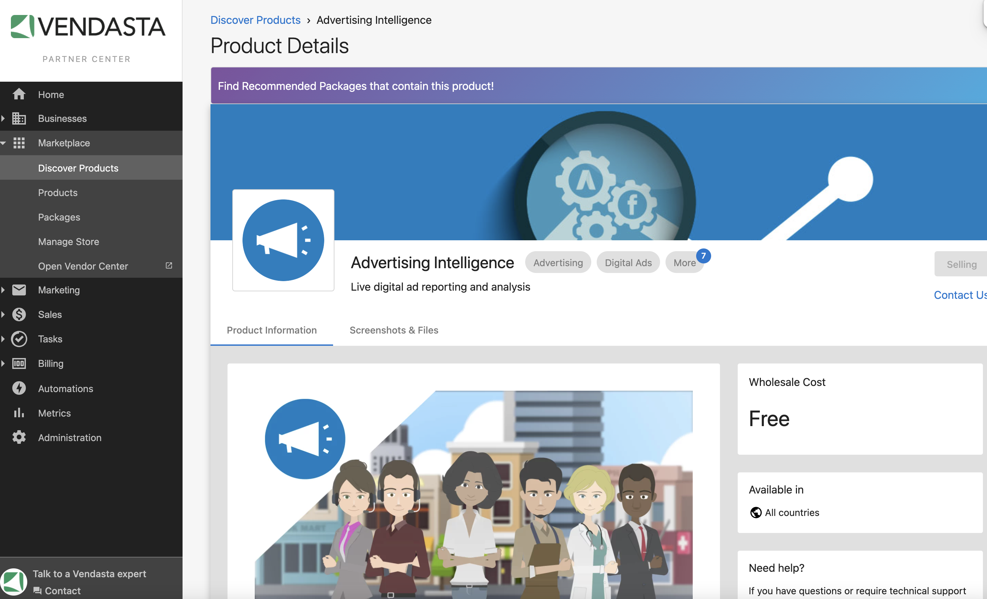Open the More categories chip
This screenshot has width=987, height=599.
pyautogui.click(x=684, y=263)
